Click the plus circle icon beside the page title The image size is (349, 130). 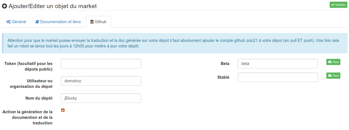pyautogui.click(x=4, y=6)
